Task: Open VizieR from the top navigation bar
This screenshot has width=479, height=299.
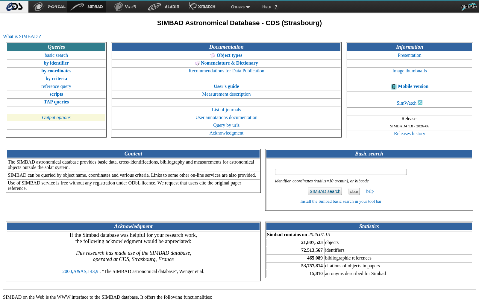Action: [125, 7]
